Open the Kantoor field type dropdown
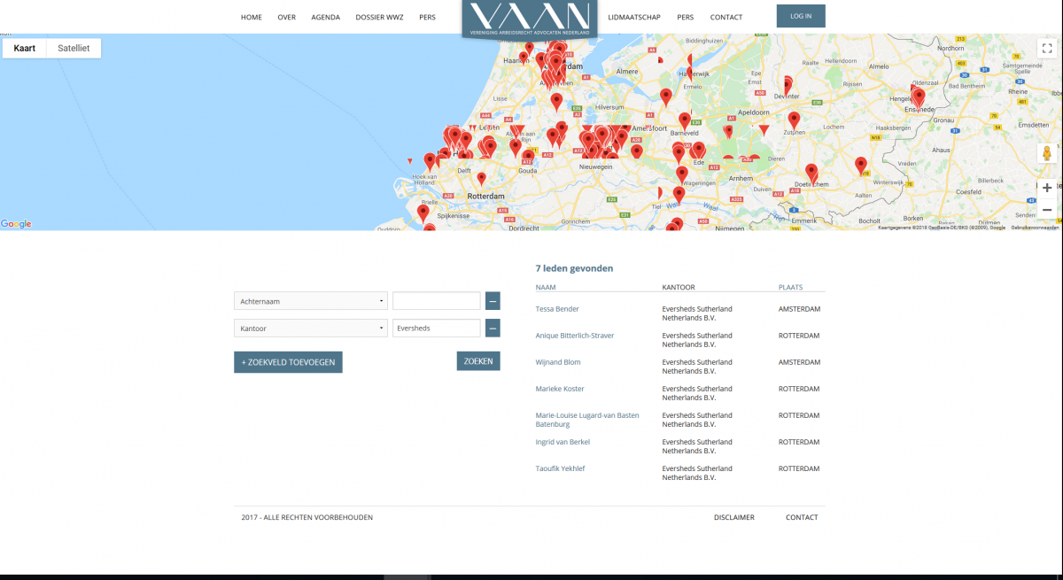This screenshot has height=580, width=1063. pyautogui.click(x=310, y=328)
